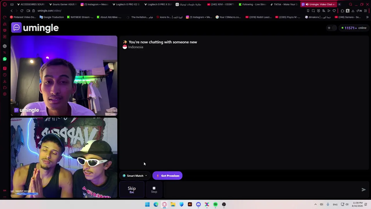
Task: Open the Opera main menu
Action: point(5,4)
